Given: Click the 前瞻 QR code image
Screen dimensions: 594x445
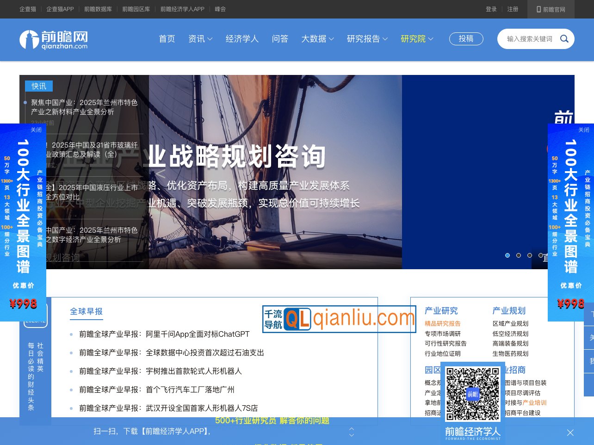Looking at the screenshot, I should click(472, 393).
